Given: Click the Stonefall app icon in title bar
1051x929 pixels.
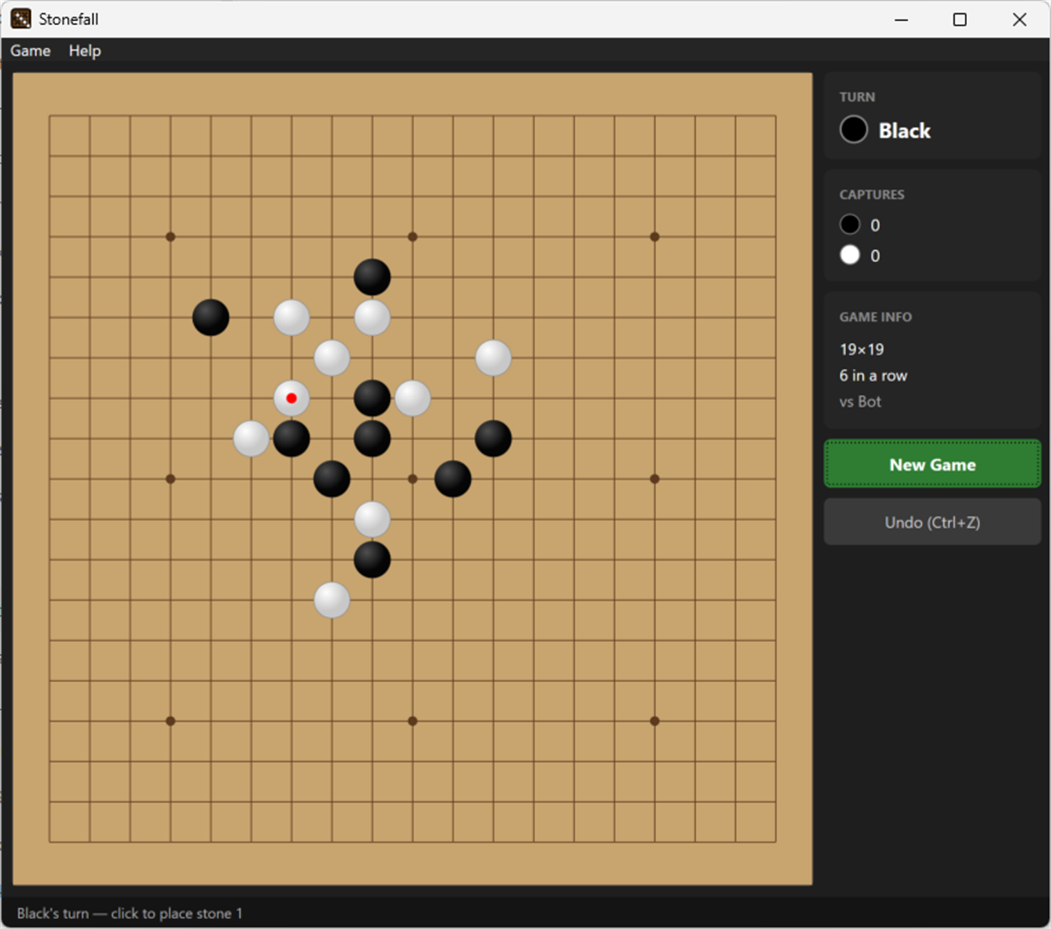Looking at the screenshot, I should pyautogui.click(x=21, y=19).
